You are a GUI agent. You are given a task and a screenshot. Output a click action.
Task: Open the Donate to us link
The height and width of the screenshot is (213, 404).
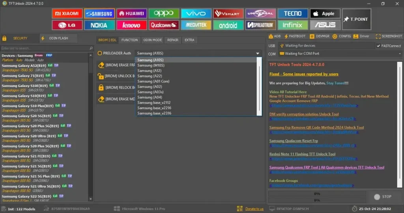click(x=254, y=209)
